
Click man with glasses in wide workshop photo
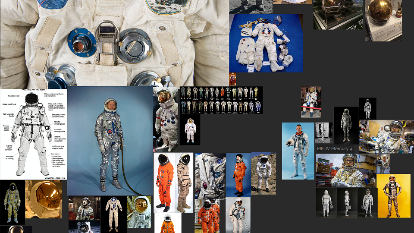[x=386, y=136]
